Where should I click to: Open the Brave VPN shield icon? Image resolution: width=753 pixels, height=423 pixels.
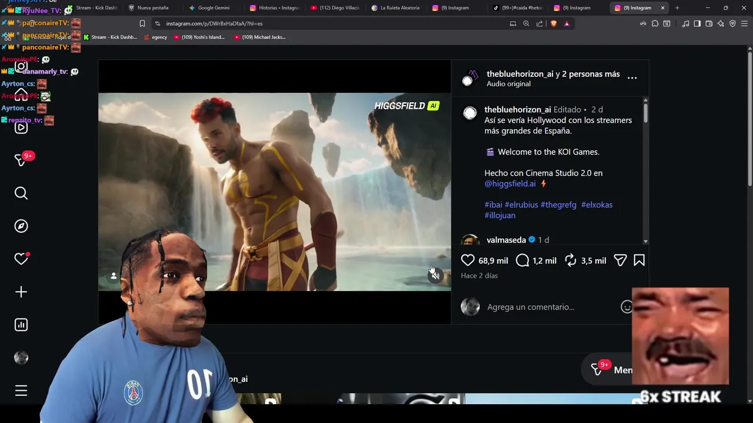click(x=732, y=23)
